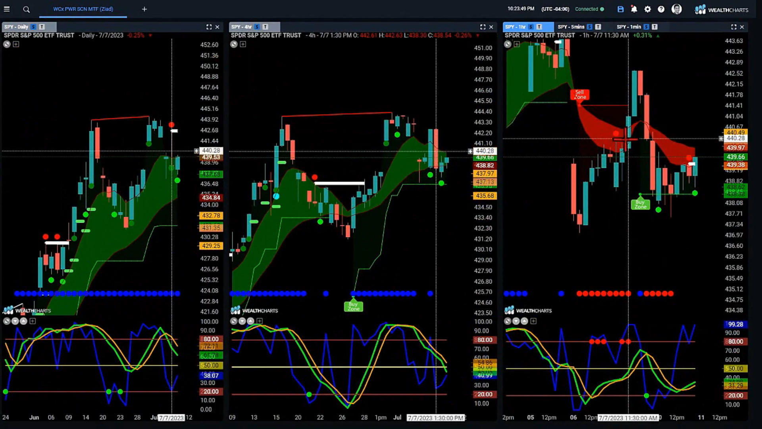
Task: Switch to the SPY - 5mins tab
Action: click(571, 27)
